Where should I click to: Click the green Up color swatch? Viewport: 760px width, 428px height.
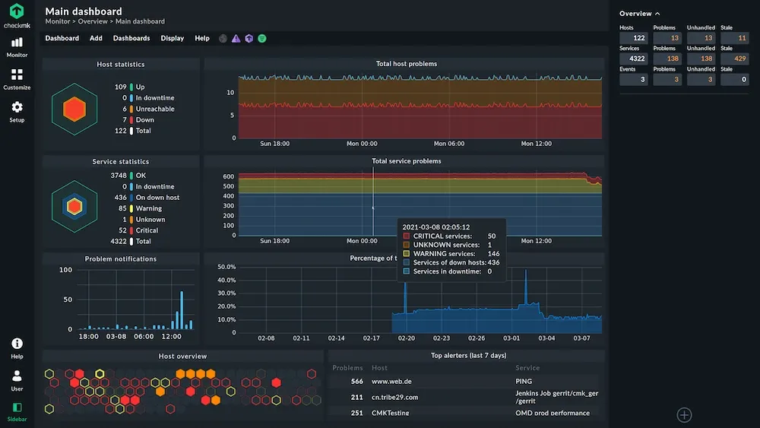(131, 87)
